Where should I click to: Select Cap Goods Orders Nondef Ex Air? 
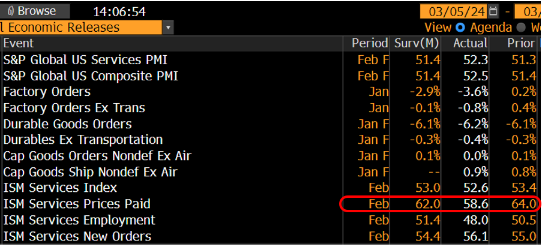tap(97, 156)
